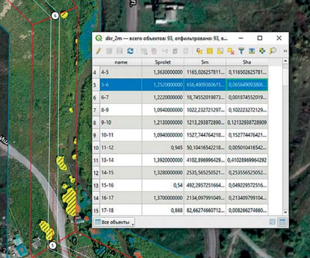Screen dimensions: 310x258
Task: Click Zoom map to selected rows icon
Action: pos(273,51)
